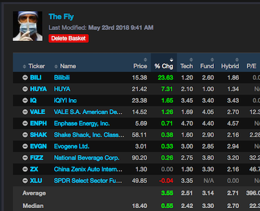Remove SHAK using its minus icon
Viewport: 260px width, 211px height.
[x=25, y=135]
